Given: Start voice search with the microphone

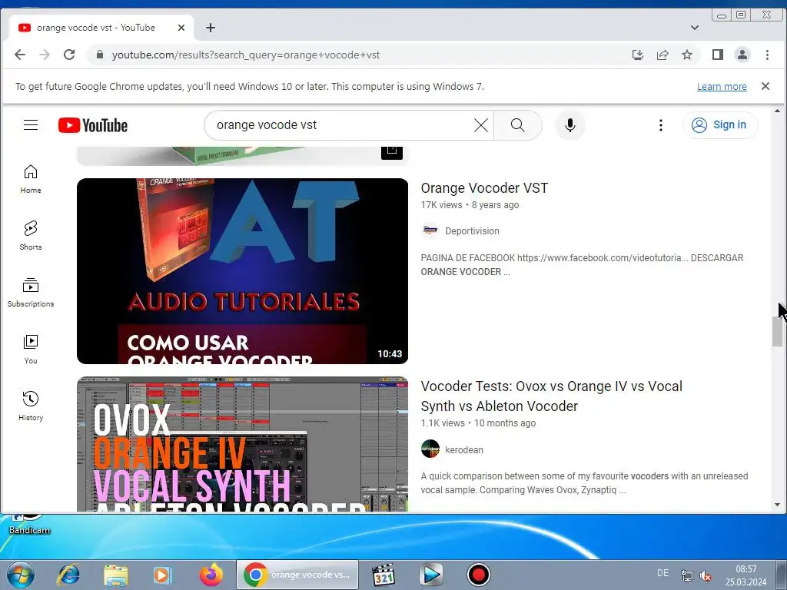Looking at the screenshot, I should pyautogui.click(x=569, y=125).
